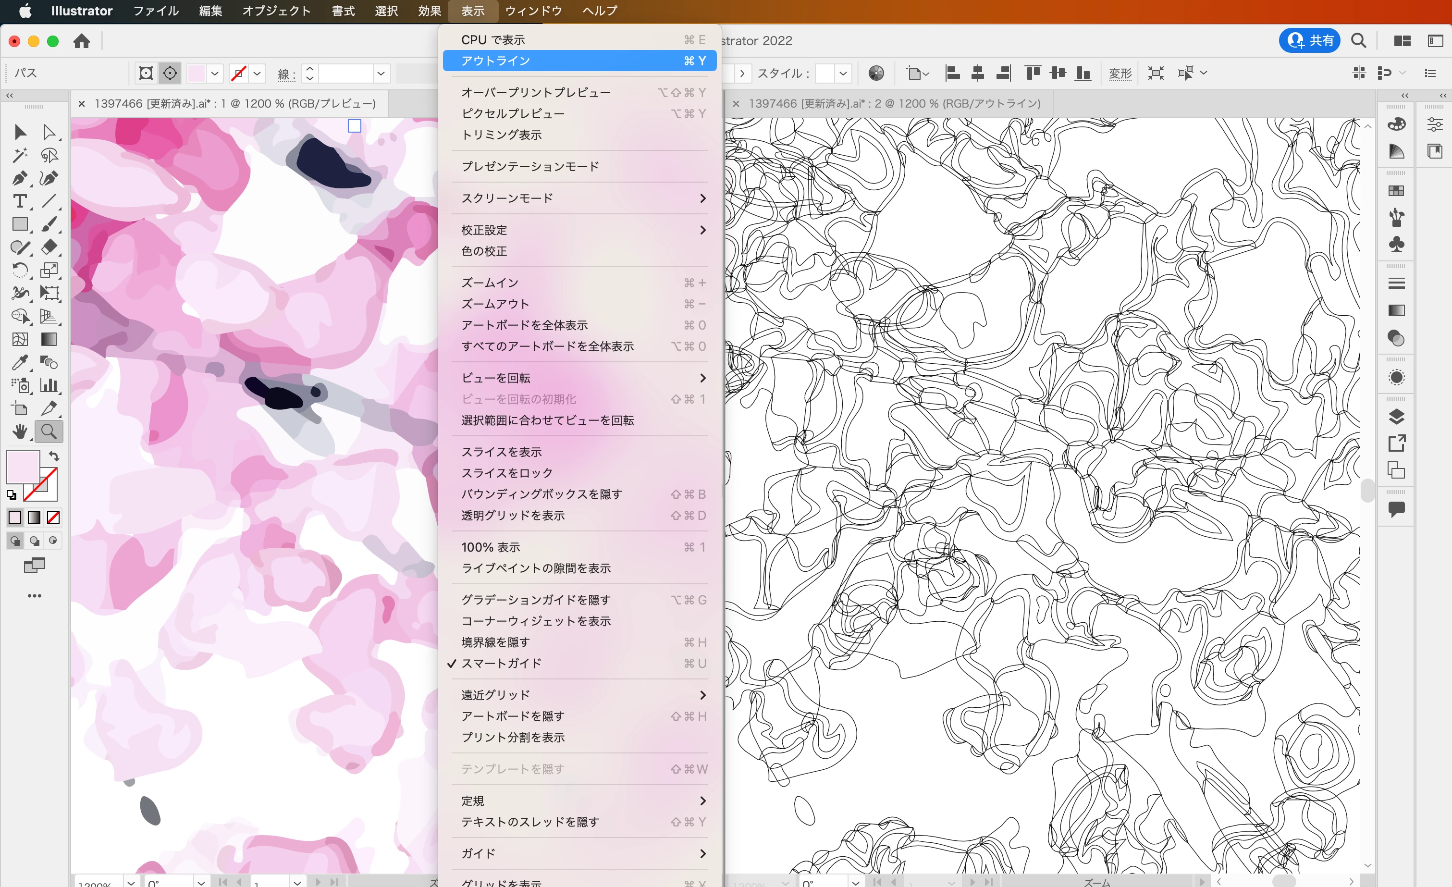Open the ウィンドウ menu in menu bar
The width and height of the screenshot is (1452, 887).
[x=533, y=11]
